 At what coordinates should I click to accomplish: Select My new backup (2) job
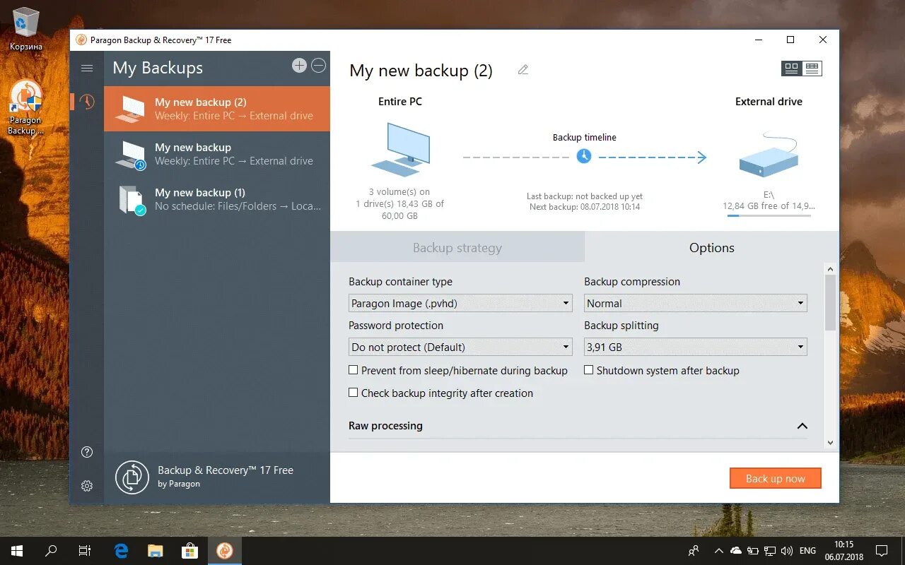tap(217, 109)
